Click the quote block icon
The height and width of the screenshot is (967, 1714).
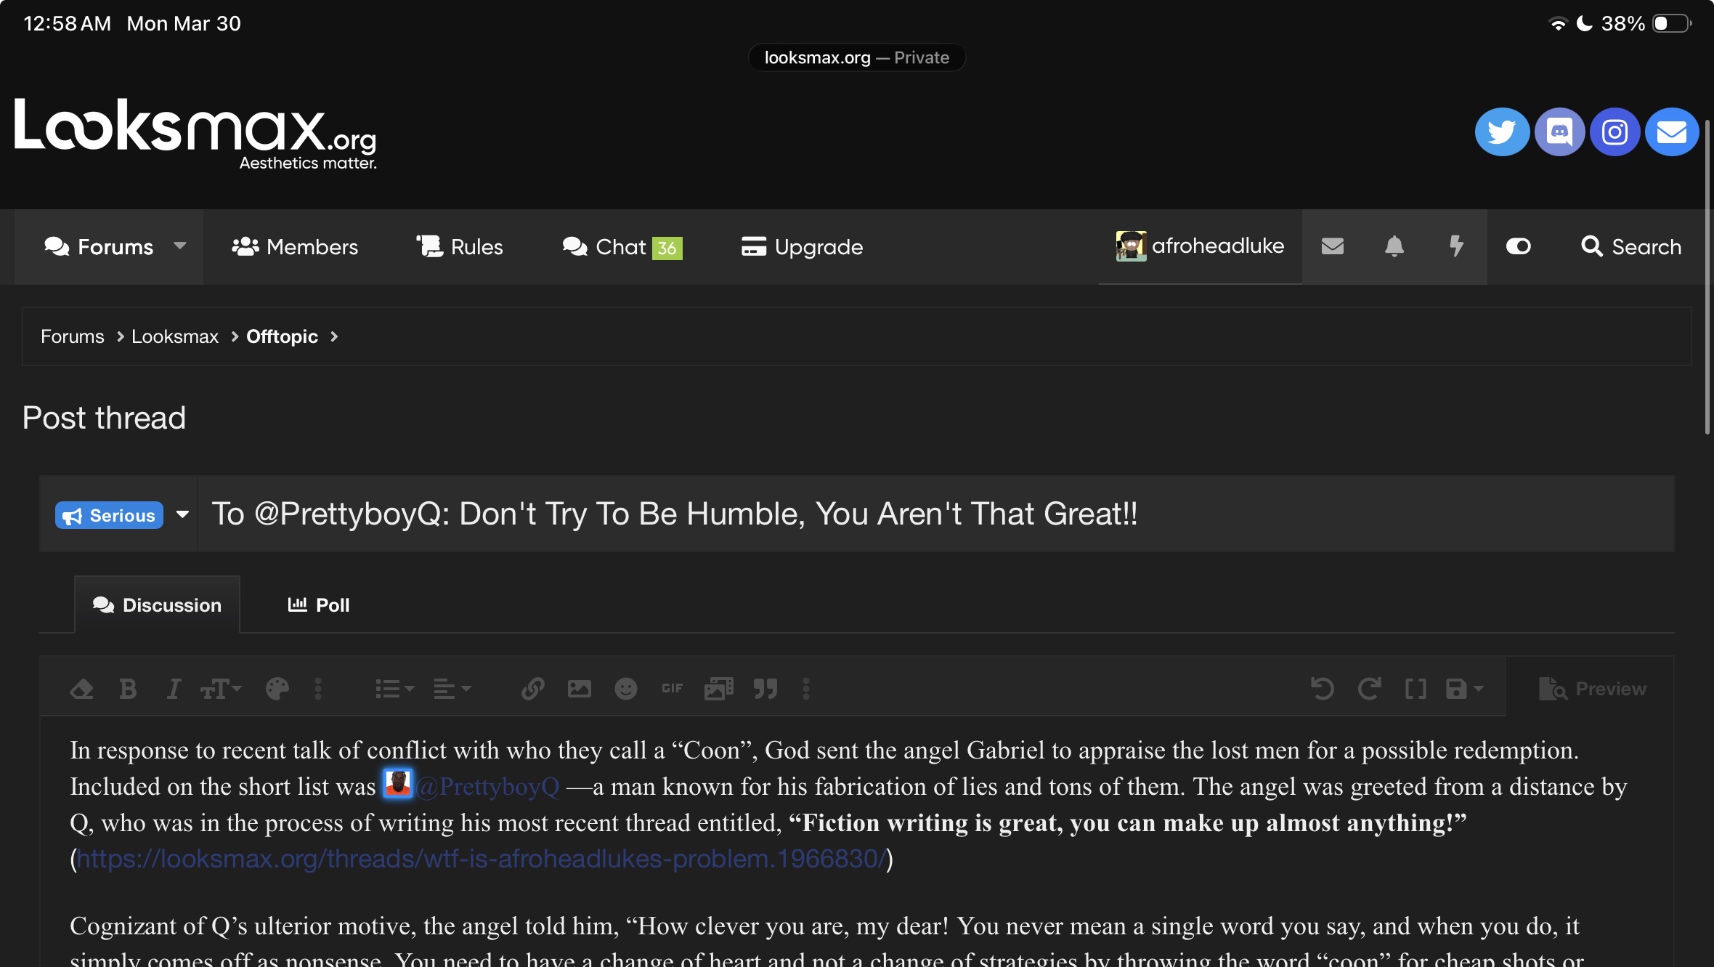coord(765,689)
